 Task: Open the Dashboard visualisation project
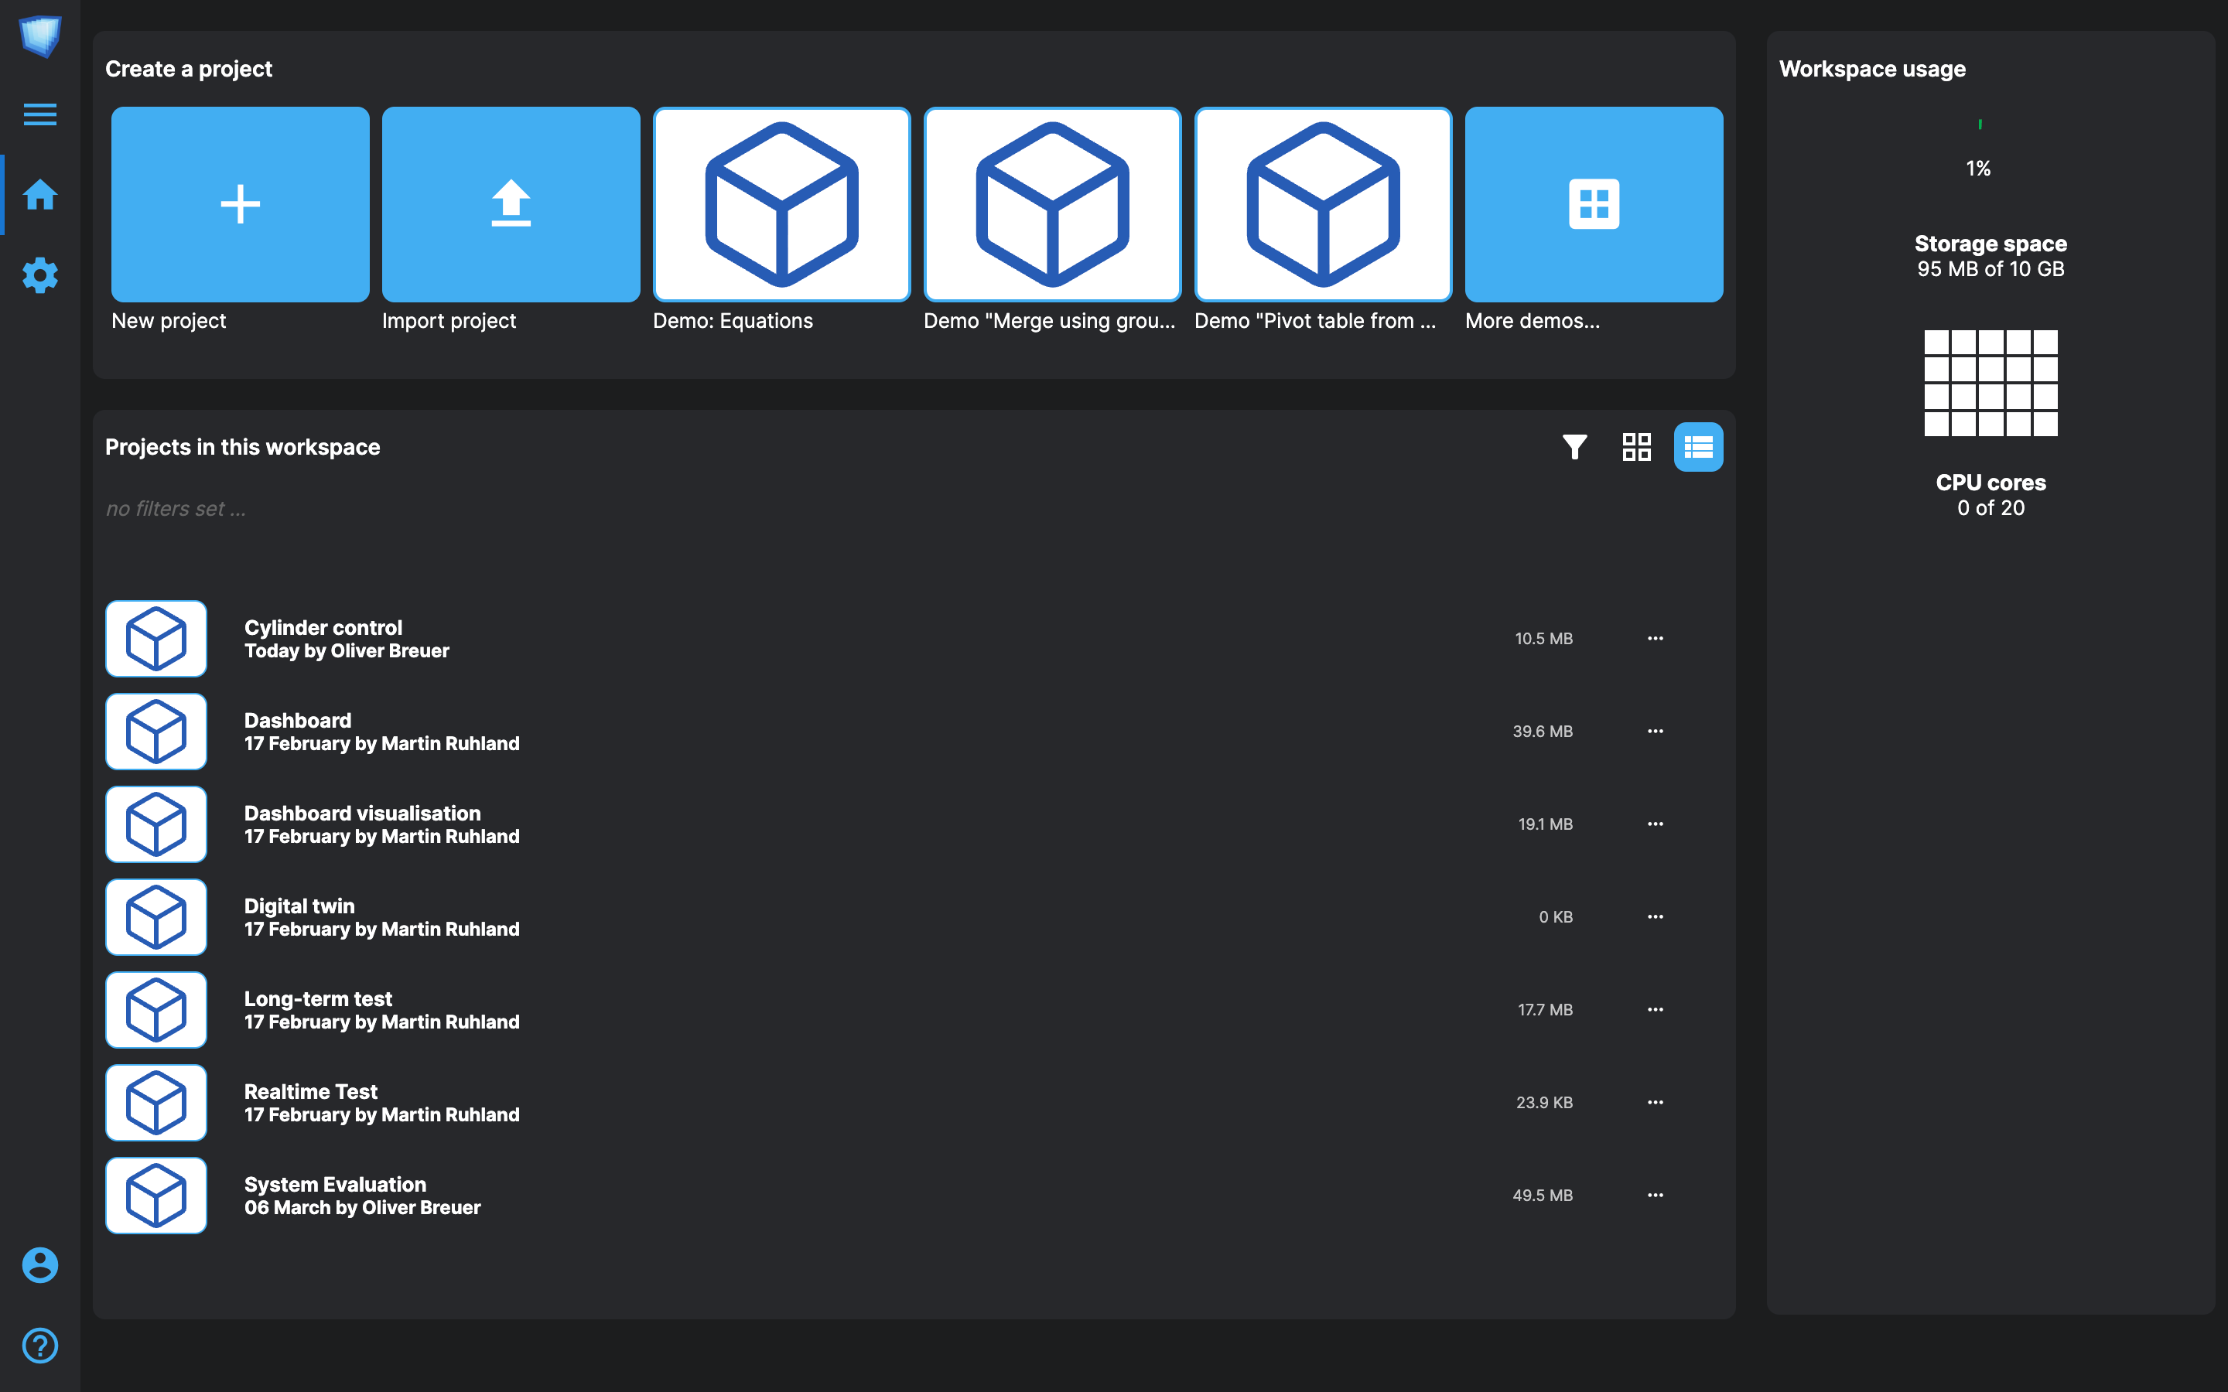(x=362, y=814)
